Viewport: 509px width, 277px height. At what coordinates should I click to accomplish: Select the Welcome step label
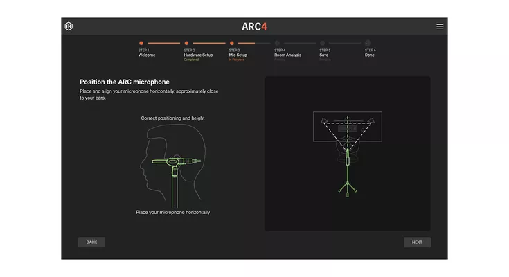(147, 55)
